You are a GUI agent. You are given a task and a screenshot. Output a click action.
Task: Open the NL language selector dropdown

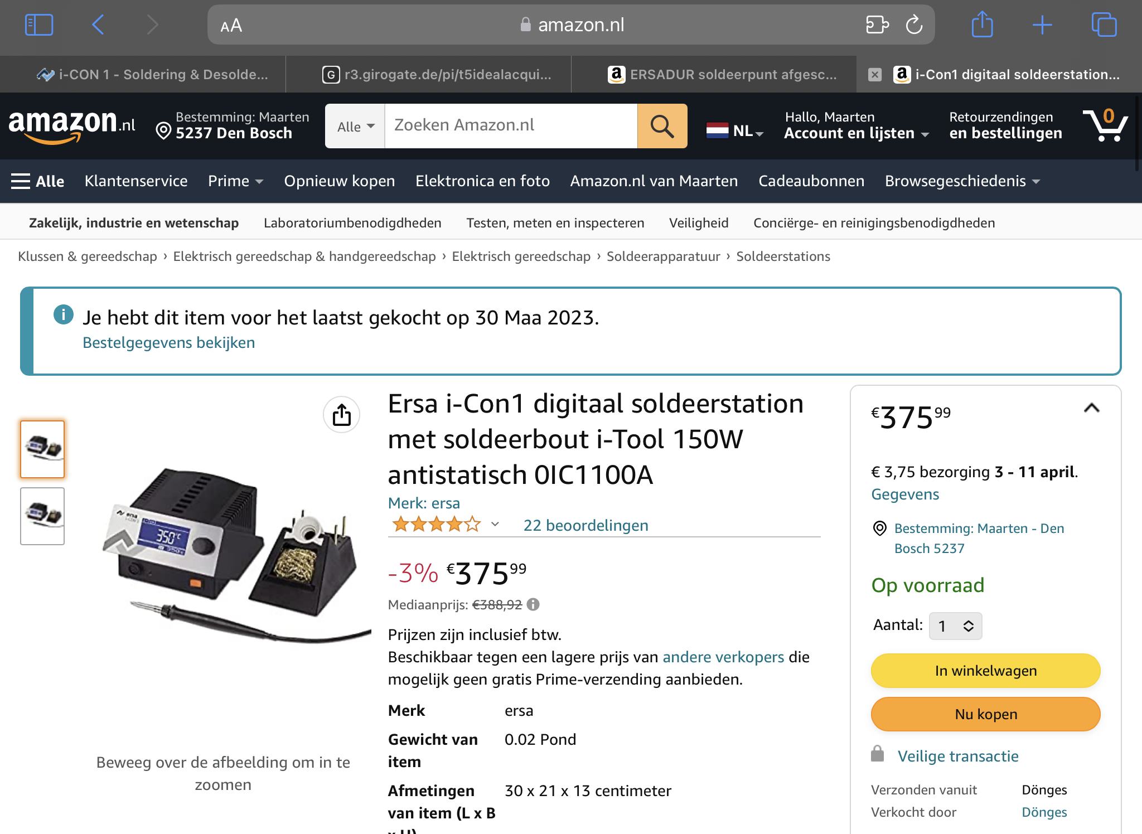[735, 131]
